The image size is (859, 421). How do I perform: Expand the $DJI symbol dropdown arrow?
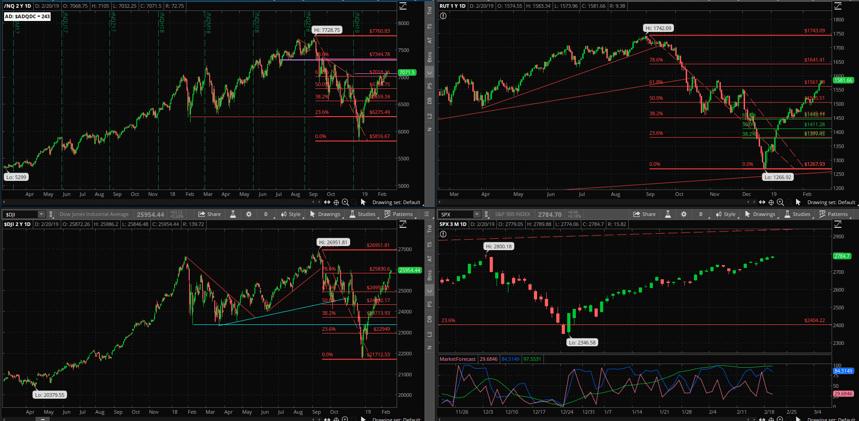(x=41, y=214)
